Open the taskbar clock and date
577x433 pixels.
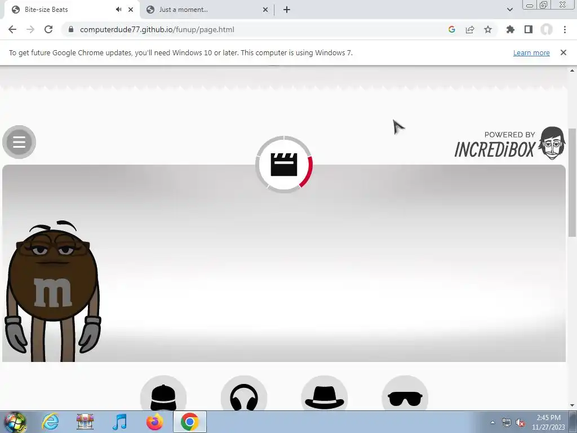tap(548, 422)
